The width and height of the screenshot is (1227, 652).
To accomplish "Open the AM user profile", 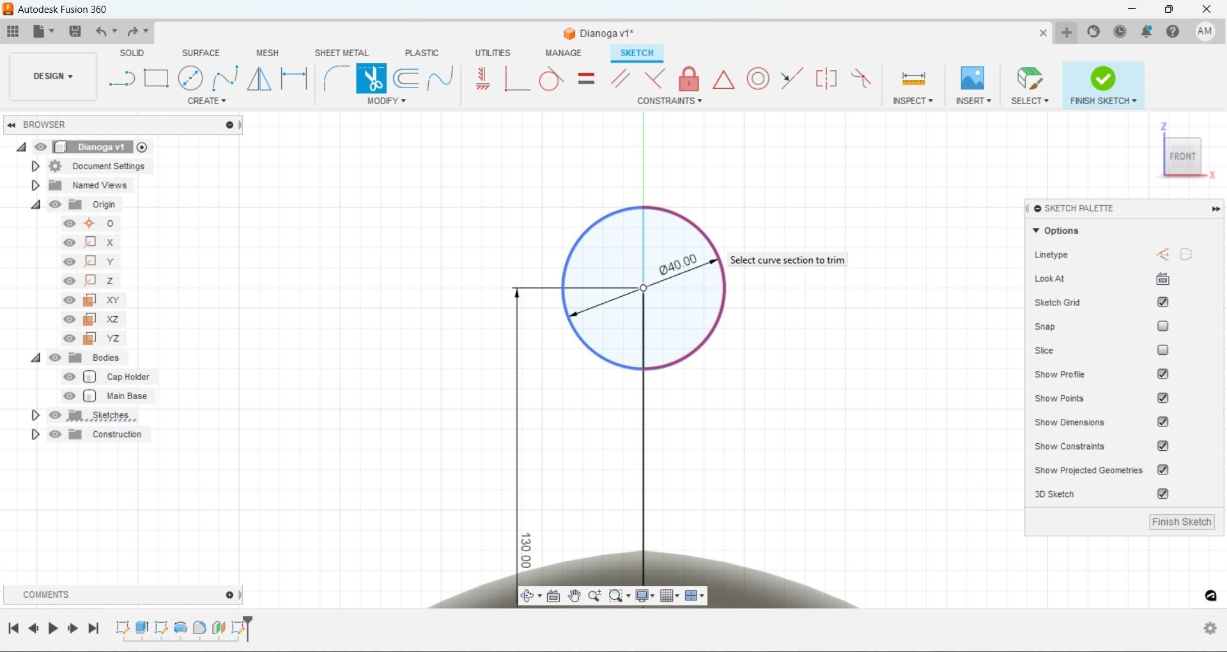I will pos(1205,31).
